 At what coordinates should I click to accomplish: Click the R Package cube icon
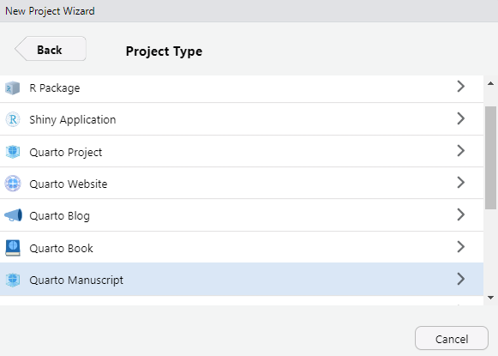coord(13,88)
